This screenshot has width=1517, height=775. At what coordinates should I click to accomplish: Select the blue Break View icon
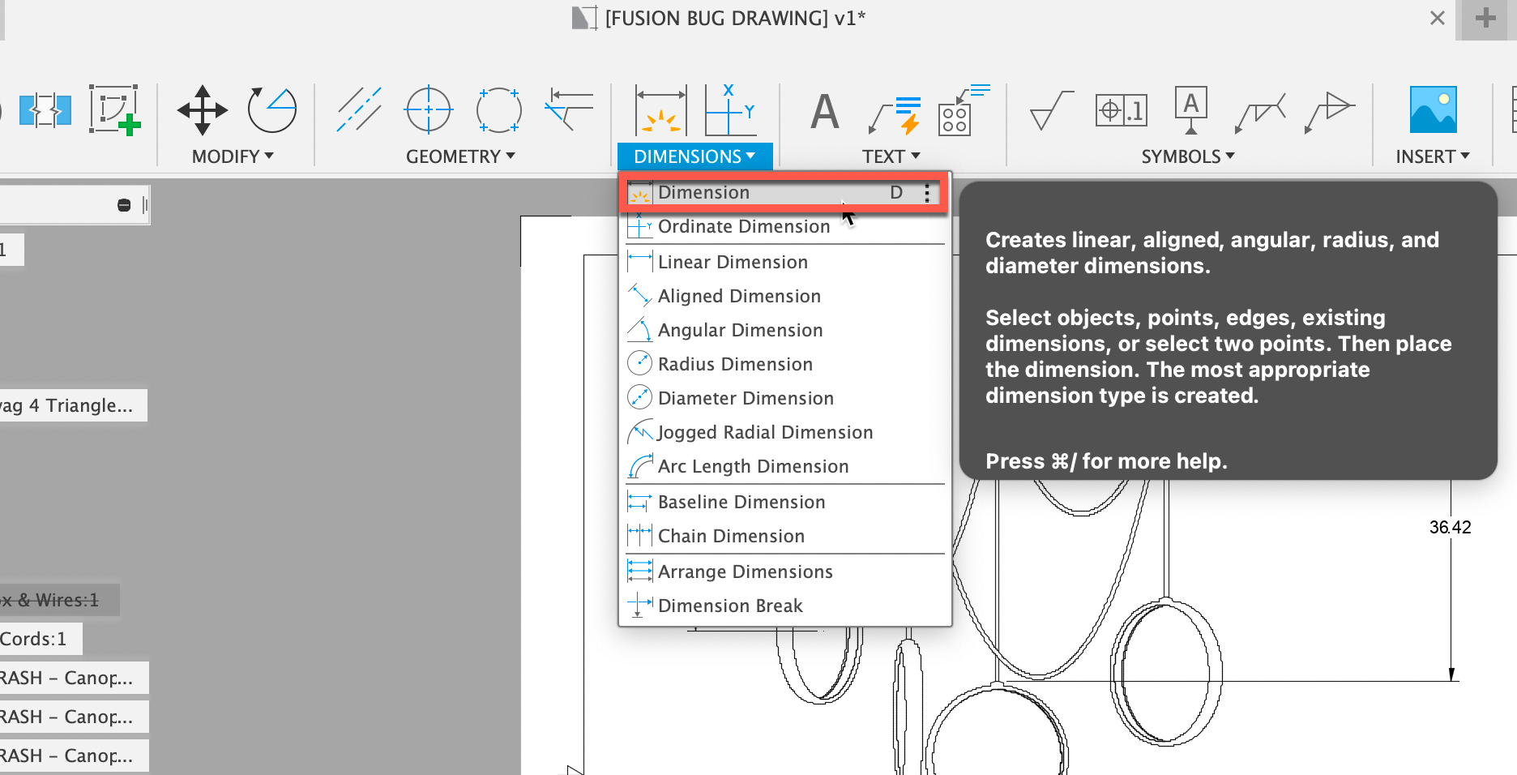pos(45,110)
